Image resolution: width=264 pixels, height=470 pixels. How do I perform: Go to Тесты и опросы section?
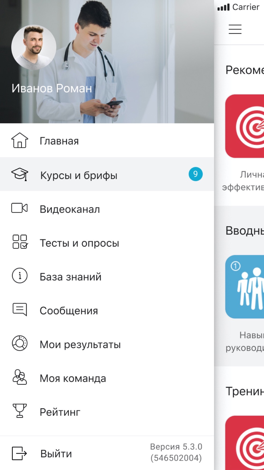pyautogui.click(x=107, y=242)
